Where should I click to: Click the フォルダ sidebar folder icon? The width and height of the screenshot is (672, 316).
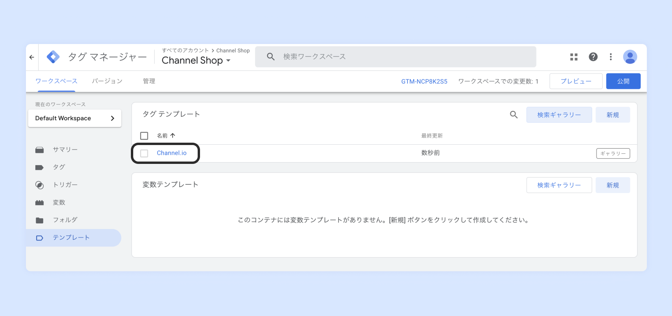[x=39, y=220]
